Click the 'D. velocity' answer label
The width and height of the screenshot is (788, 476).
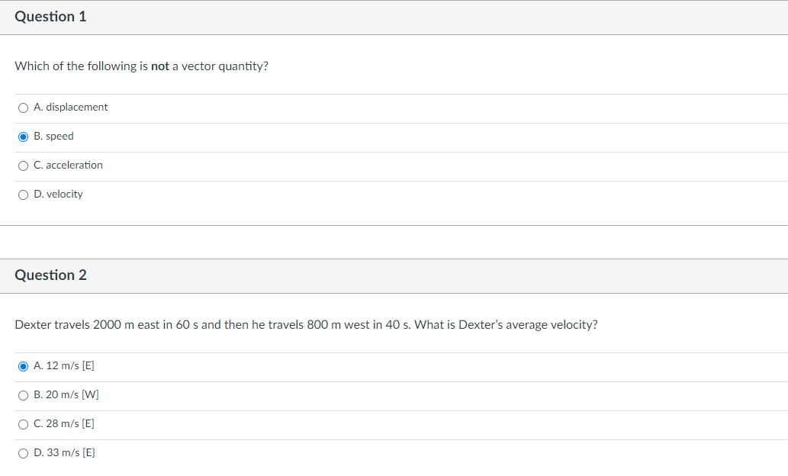point(58,194)
